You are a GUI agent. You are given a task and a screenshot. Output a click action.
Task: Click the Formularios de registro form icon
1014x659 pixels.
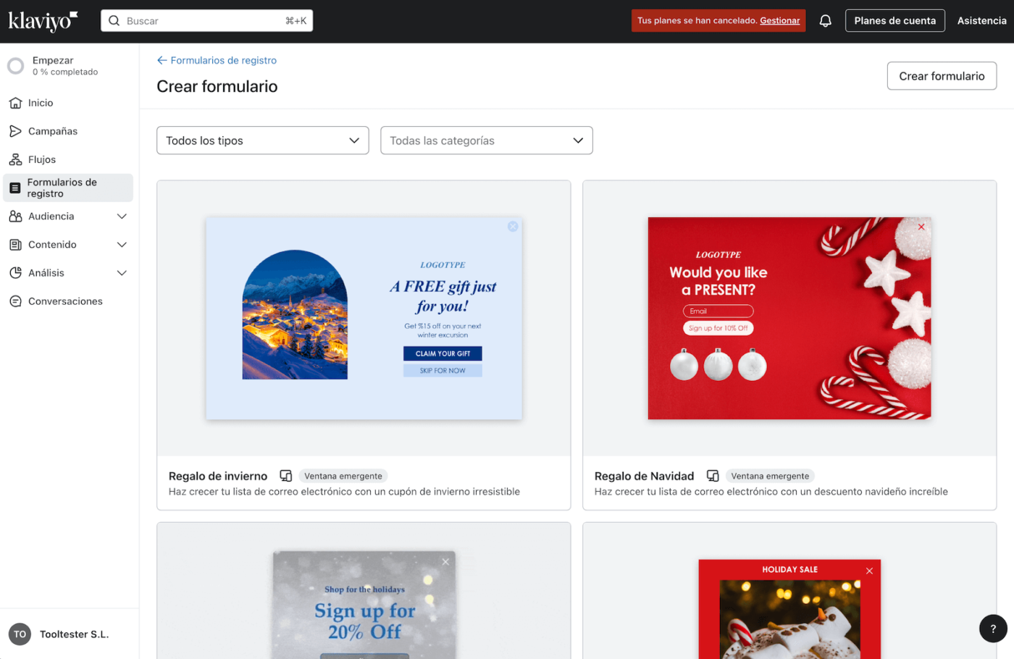point(14,188)
